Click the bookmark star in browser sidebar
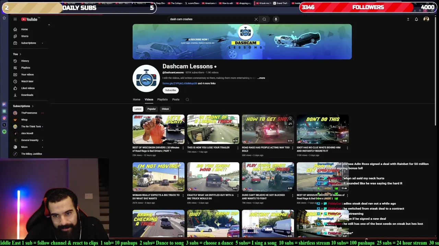439x246 pixels. point(4,18)
